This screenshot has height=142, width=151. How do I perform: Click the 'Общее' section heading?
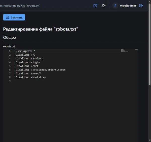click(9, 37)
